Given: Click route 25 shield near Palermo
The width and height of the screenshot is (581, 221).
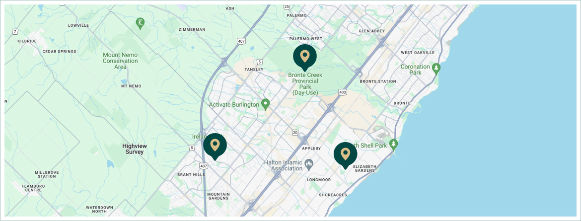Looking at the screenshot, I should [x=287, y=6].
